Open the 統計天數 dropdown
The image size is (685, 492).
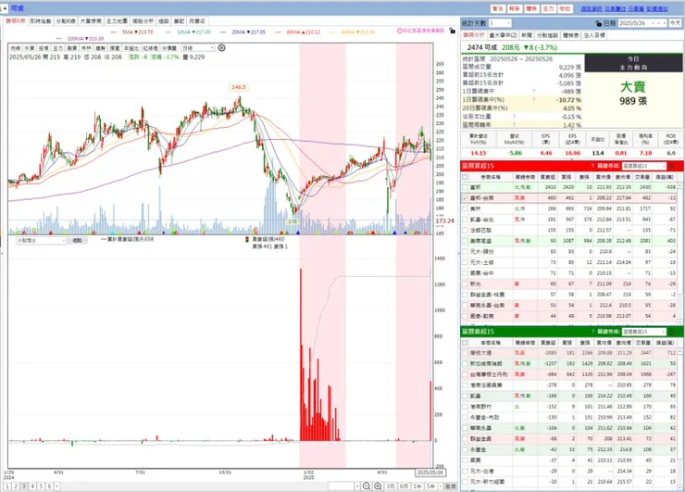pyautogui.click(x=500, y=23)
